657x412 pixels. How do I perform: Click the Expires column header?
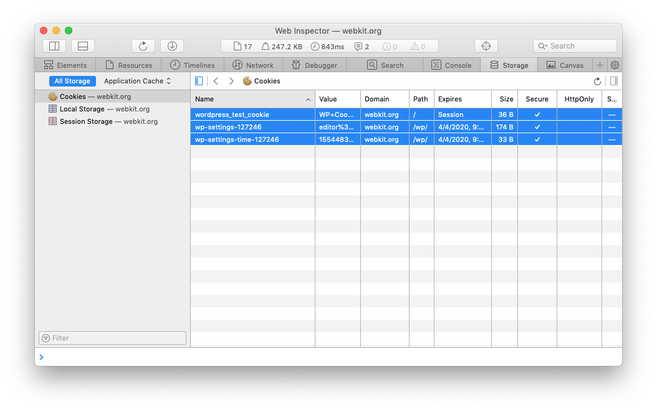coord(463,99)
